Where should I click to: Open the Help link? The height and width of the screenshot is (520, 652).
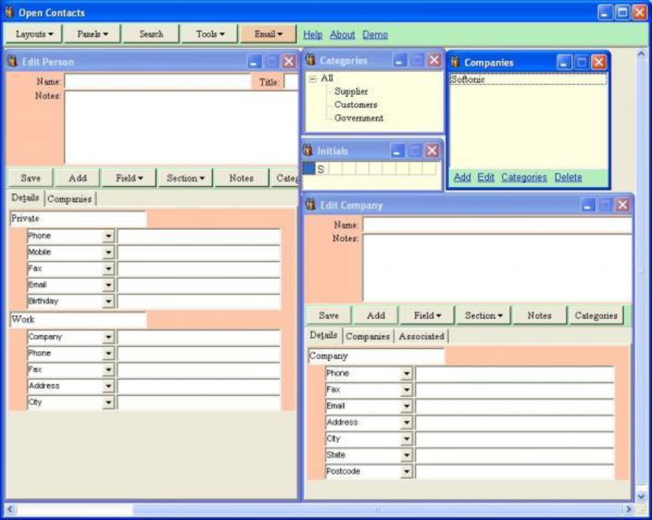pyautogui.click(x=313, y=35)
